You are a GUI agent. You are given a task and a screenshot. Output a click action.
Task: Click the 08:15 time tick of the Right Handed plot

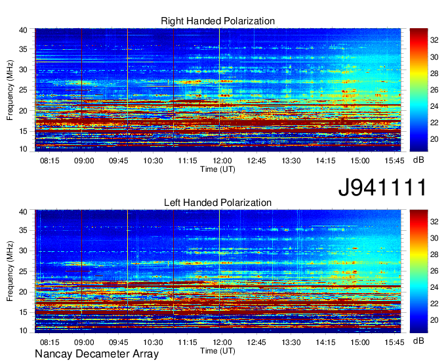pyautogui.click(x=50, y=161)
